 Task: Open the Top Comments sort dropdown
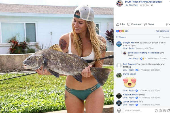pos(163,31)
